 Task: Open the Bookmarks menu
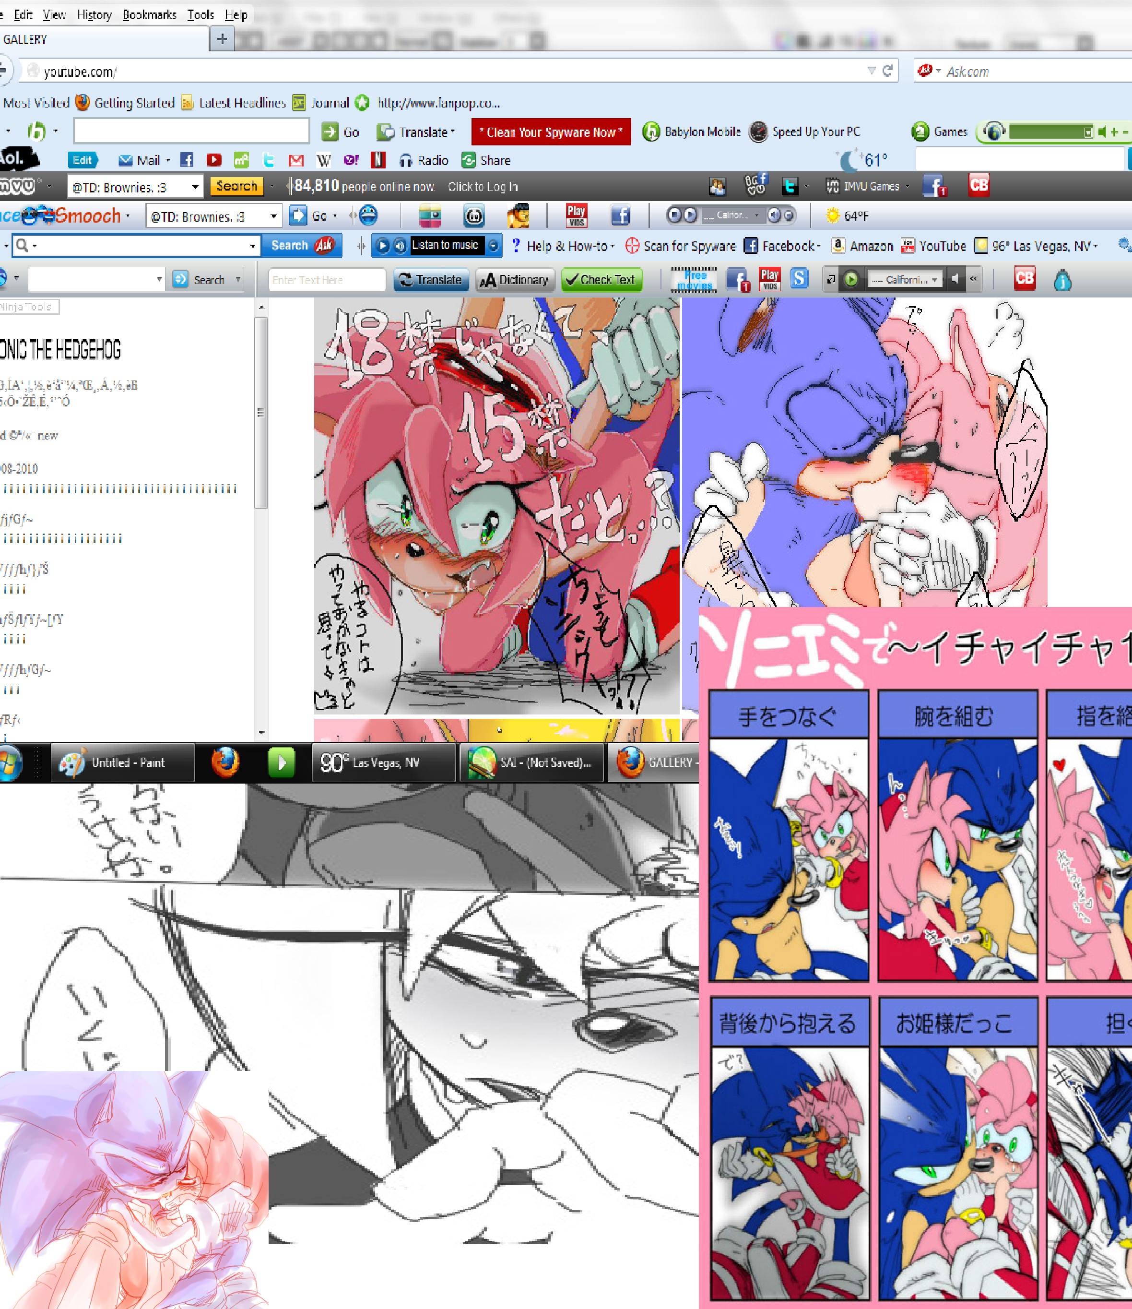[x=149, y=14]
